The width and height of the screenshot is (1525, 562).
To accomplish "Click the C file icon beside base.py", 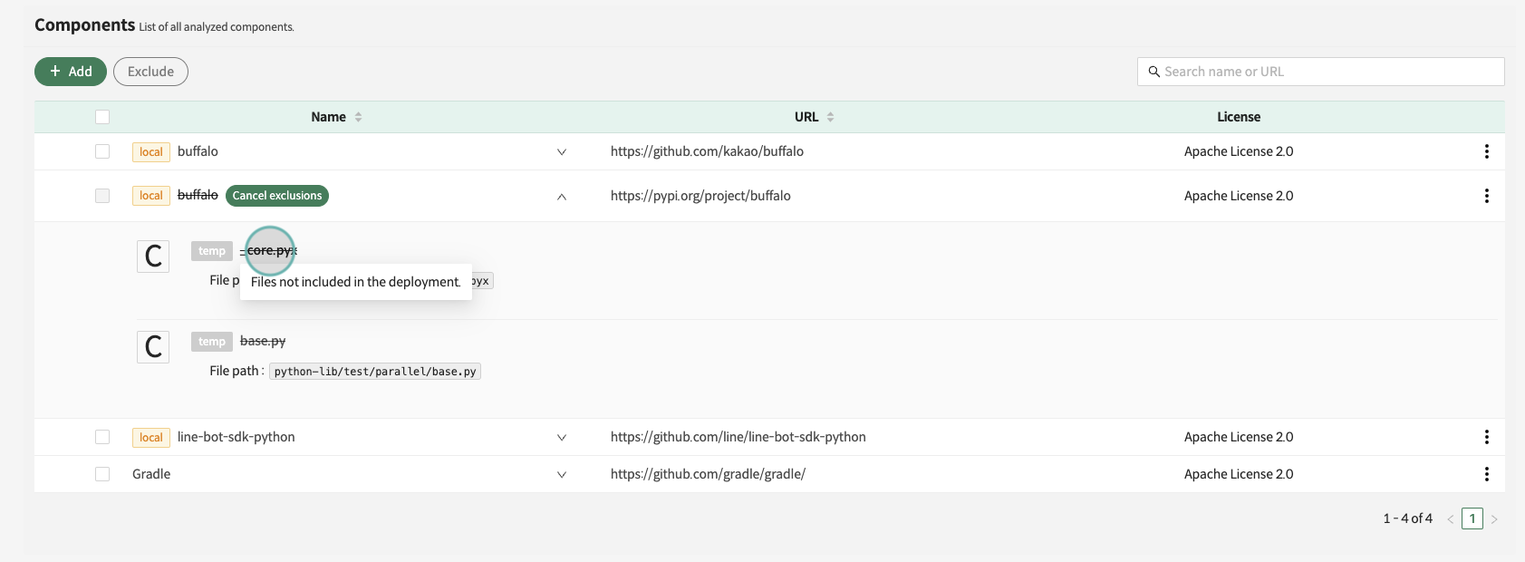I will click(x=153, y=347).
